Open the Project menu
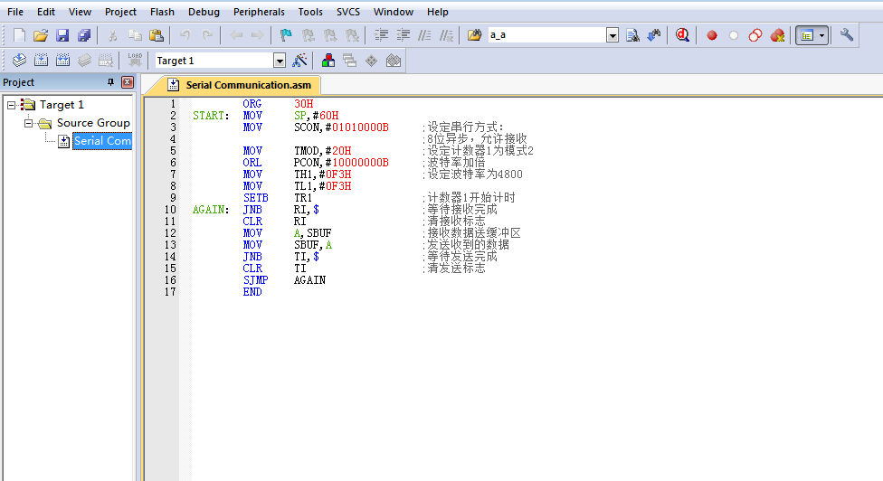Image resolution: width=883 pixels, height=481 pixels. pyautogui.click(x=120, y=12)
